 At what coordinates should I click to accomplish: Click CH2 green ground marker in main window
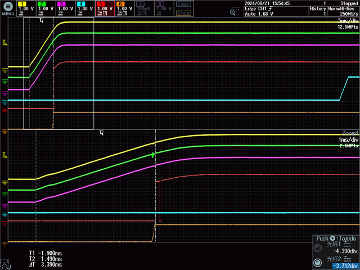coord(4,81)
